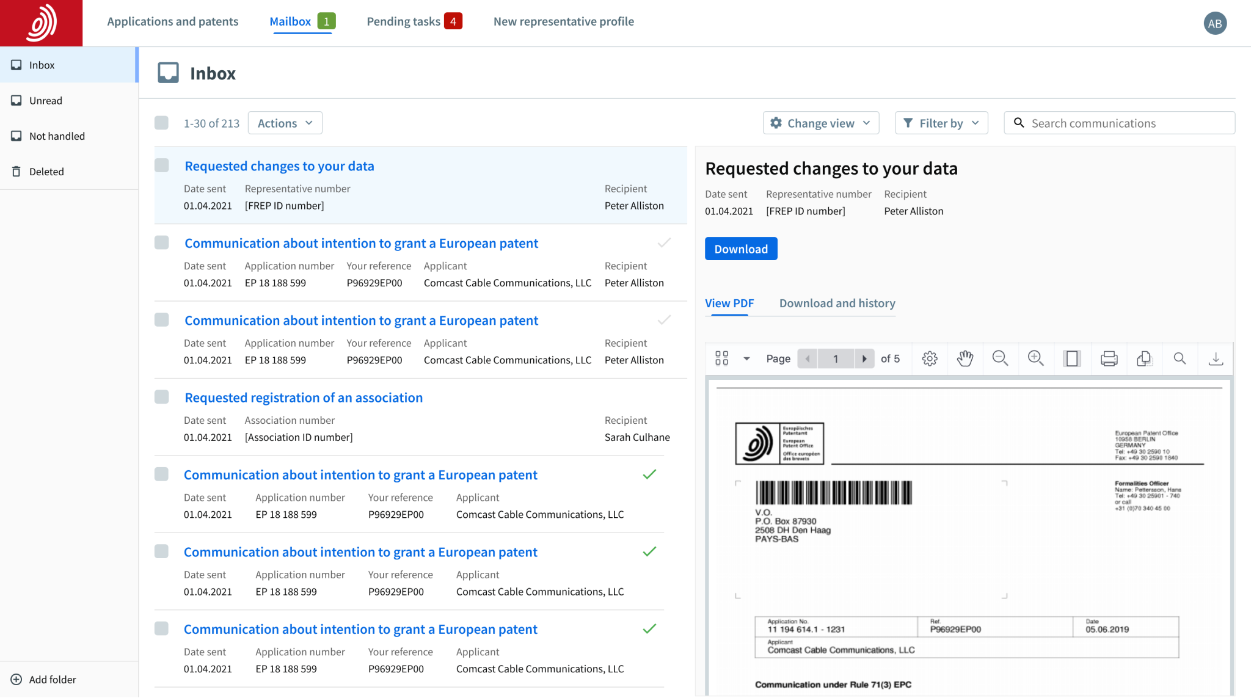Screen dimensions: 1251x698
Task: Open the Filter by dropdown
Action: click(941, 123)
